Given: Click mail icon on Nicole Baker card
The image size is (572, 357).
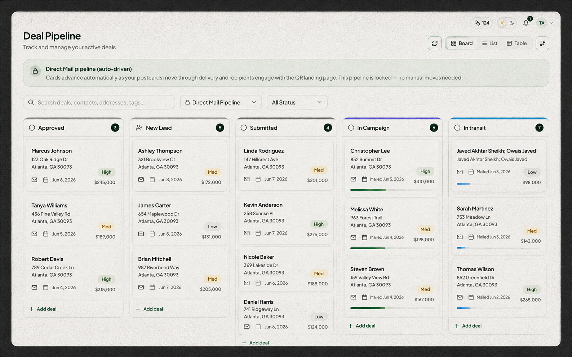Looking at the screenshot, I should point(247,283).
